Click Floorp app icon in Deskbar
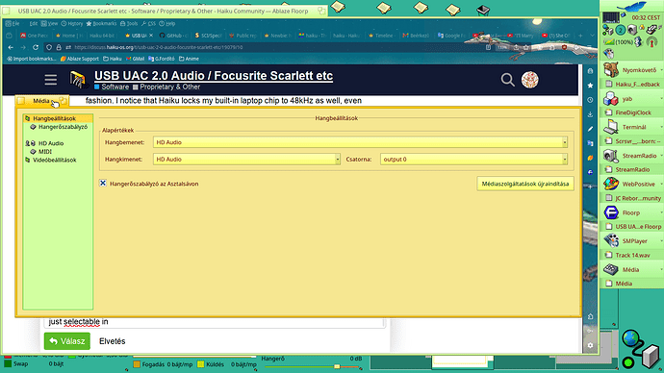This screenshot has height=373, width=664. 611,212
